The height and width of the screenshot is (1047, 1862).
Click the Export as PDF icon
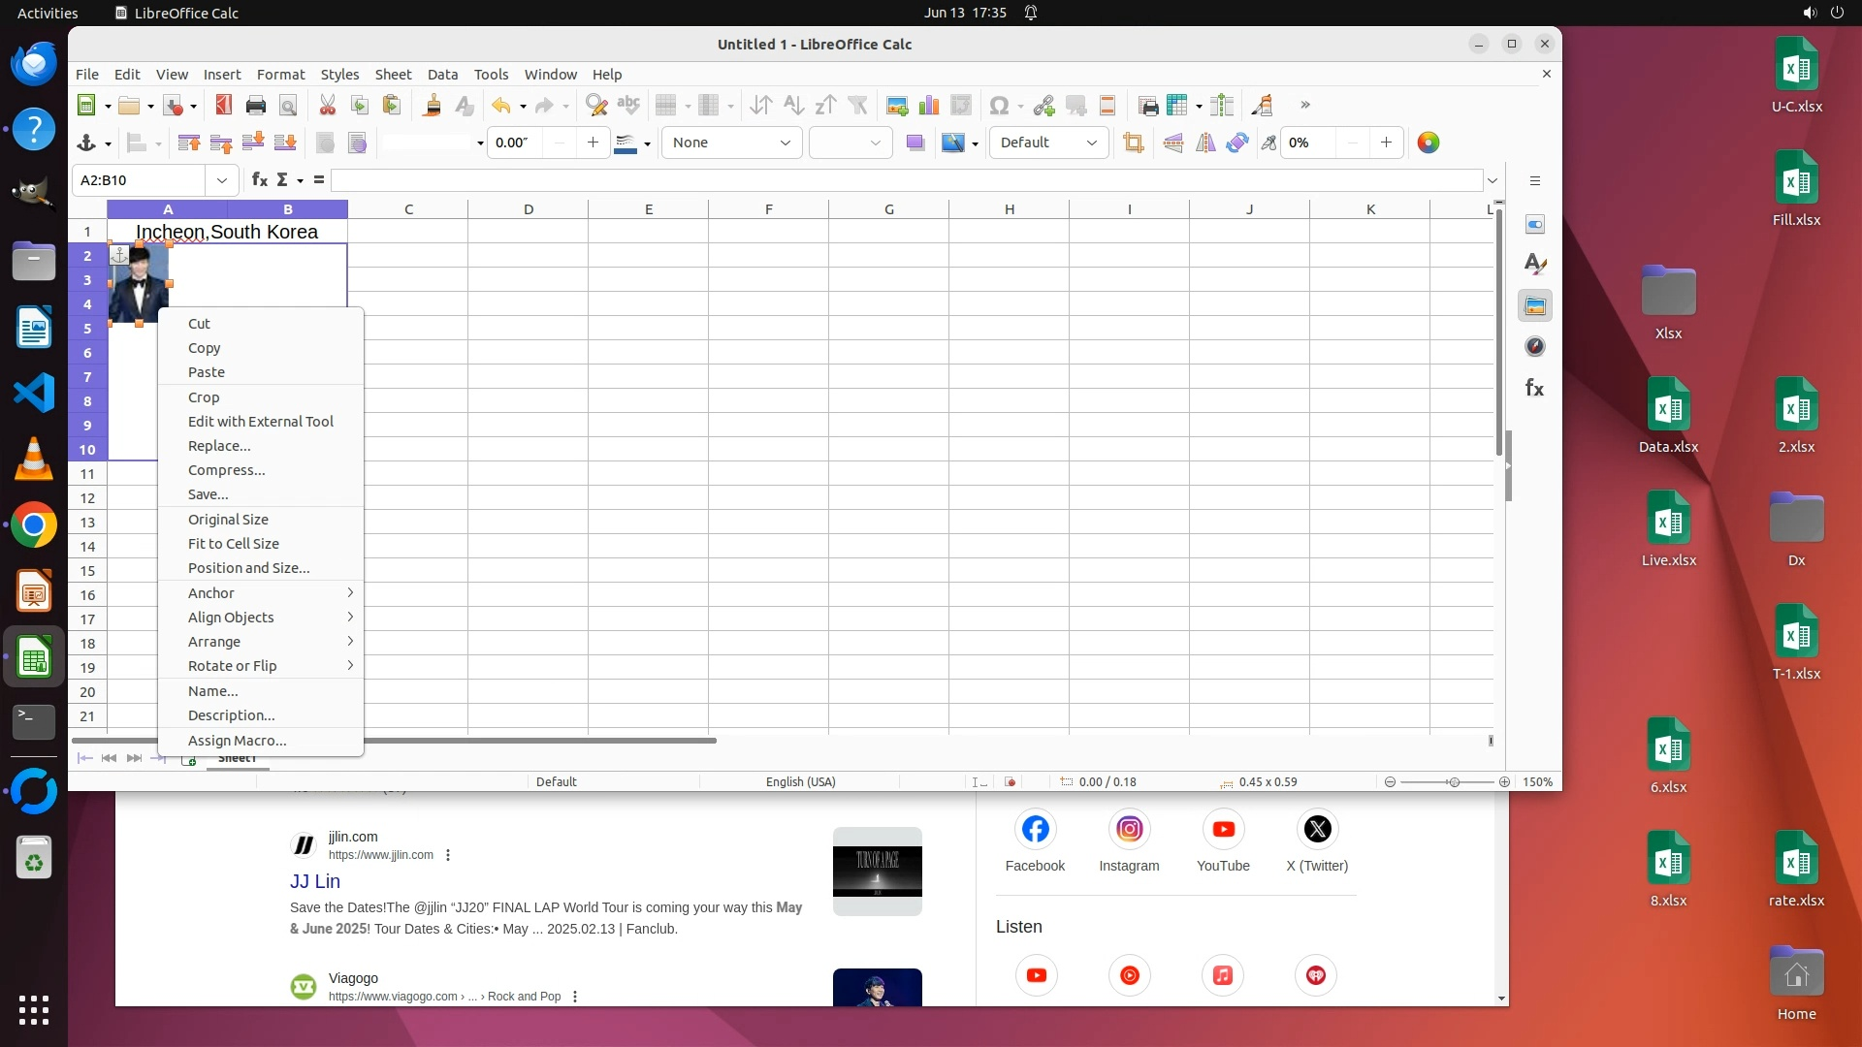click(224, 106)
